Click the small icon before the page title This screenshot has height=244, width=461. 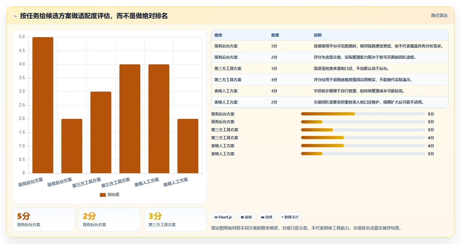click(15, 16)
